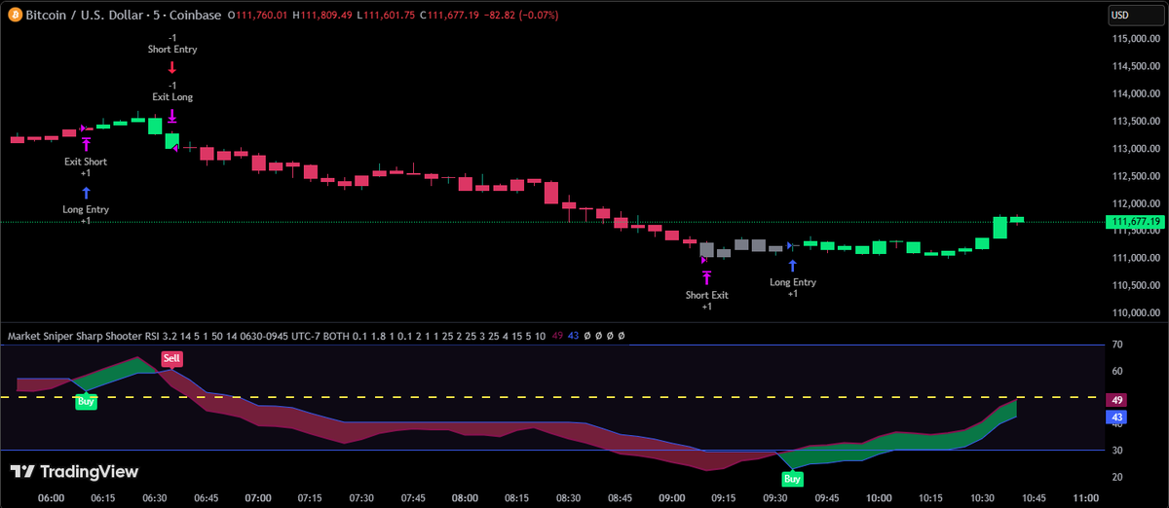Click the magenta Exit Short arrow marker
The height and width of the screenshot is (508, 1169).
tap(86, 144)
